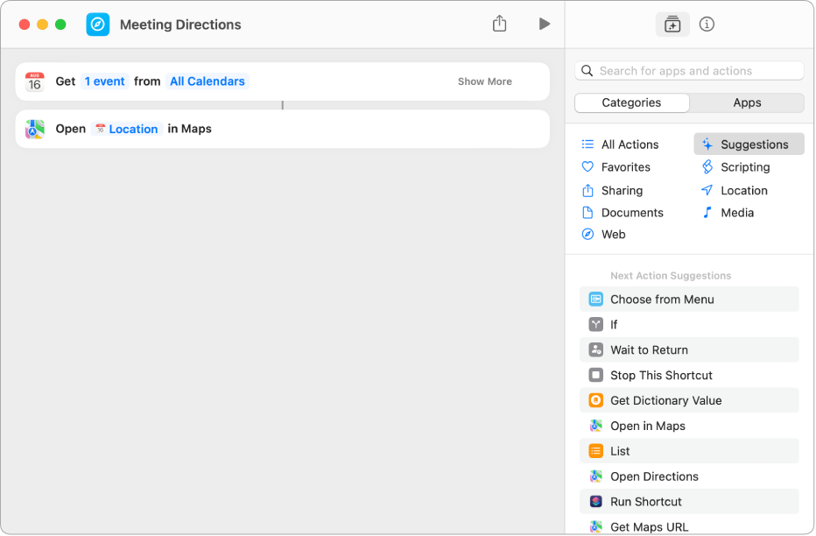Select All Actions category

[630, 145]
